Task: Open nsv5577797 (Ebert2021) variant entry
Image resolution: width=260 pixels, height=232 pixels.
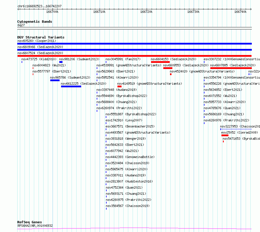Action: click(x=52, y=71)
